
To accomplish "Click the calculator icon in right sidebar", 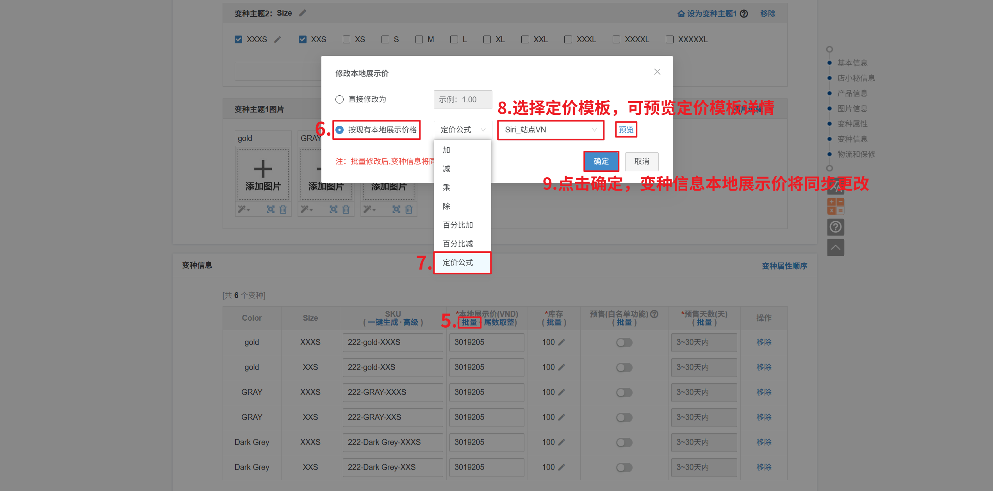I will click(835, 206).
